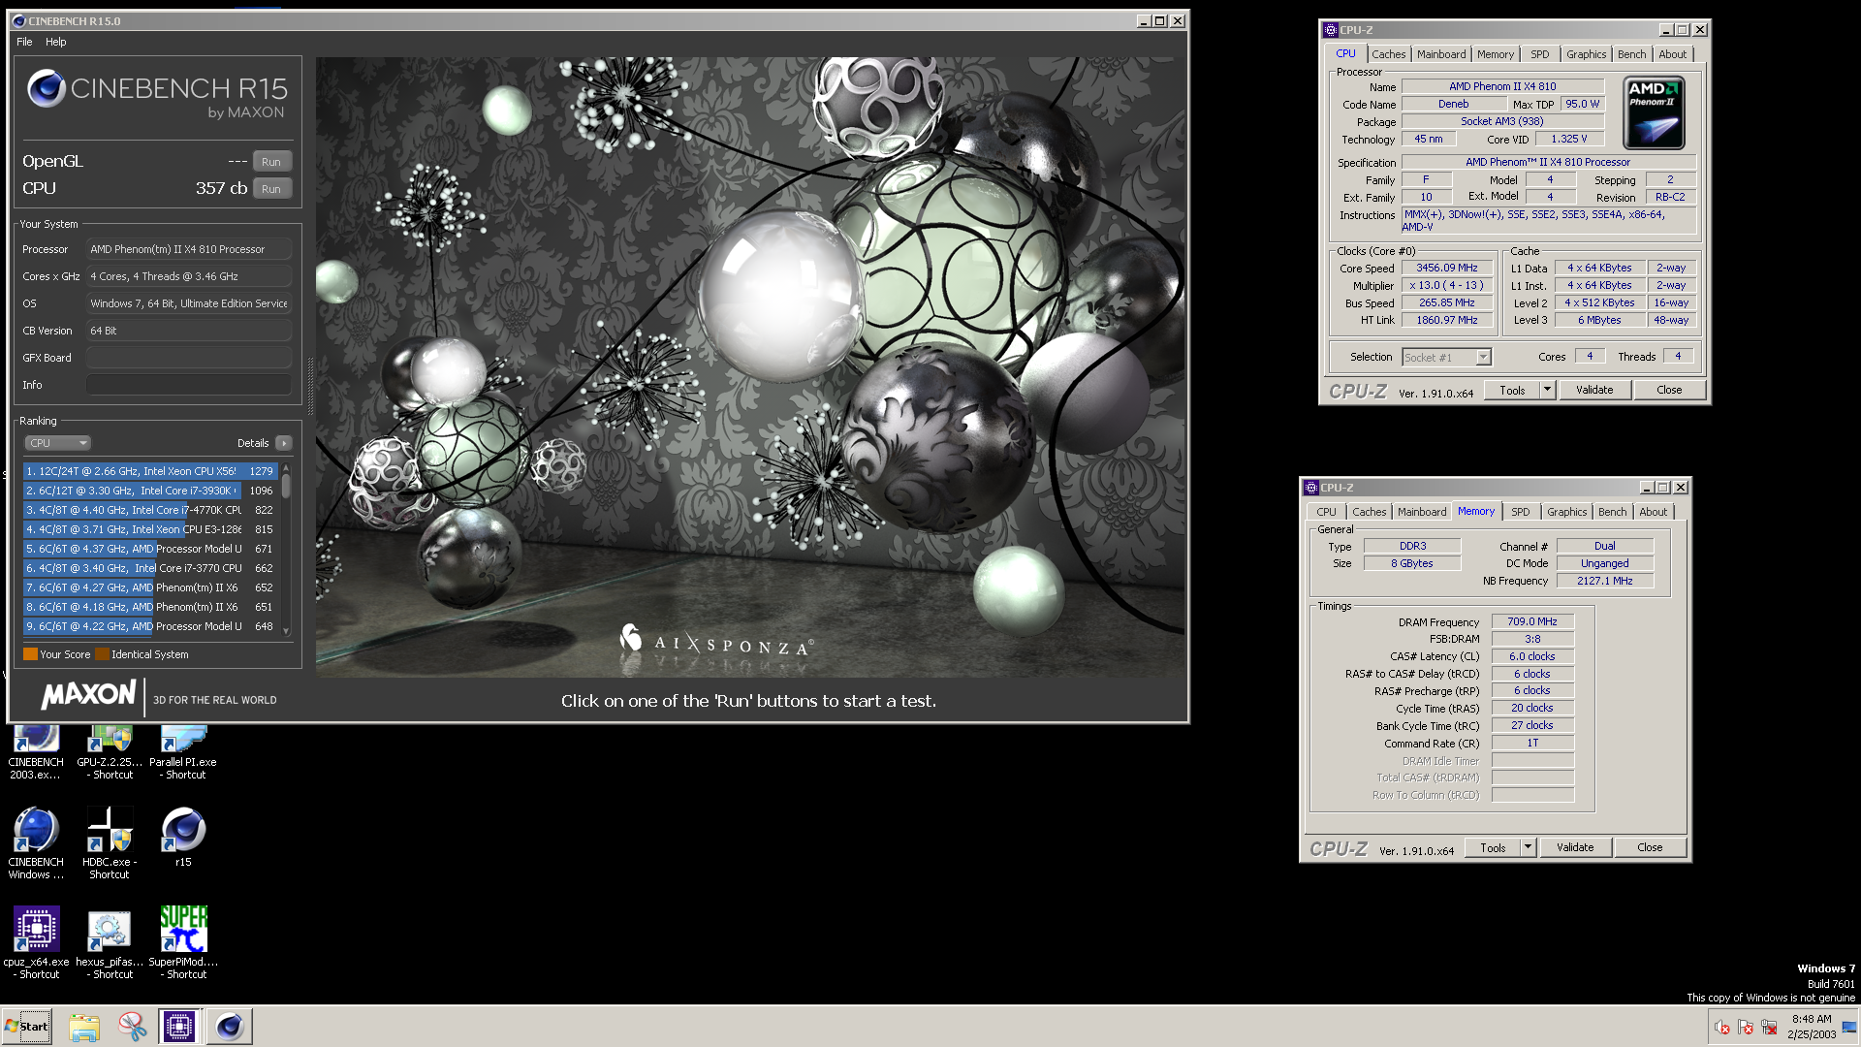
Task: Select ranking entry 6C/6T @ 4.37 GHz AMD
Action: [x=150, y=549]
